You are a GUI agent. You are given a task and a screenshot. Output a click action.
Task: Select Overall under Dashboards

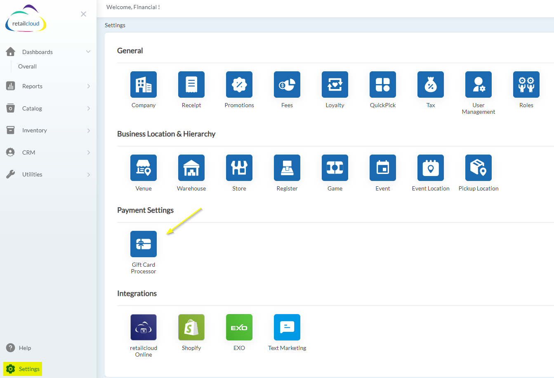[27, 66]
